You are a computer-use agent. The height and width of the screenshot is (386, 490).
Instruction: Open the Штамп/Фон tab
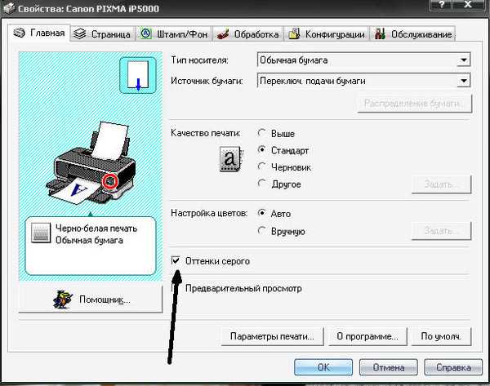coord(174,33)
